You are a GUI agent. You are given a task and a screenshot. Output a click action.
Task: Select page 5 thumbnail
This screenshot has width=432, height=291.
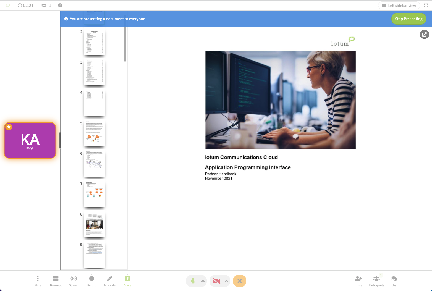click(94, 133)
